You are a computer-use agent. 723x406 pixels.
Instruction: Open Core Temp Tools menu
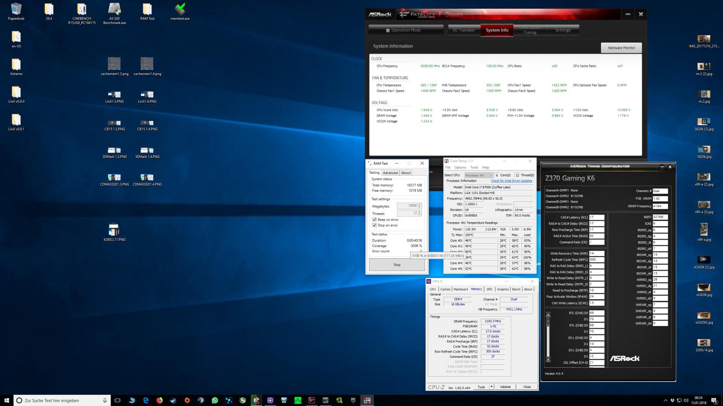coord(474,167)
